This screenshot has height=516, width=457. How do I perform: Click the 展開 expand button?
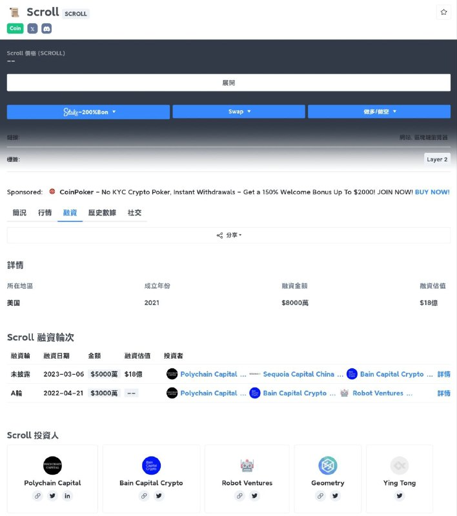228,83
